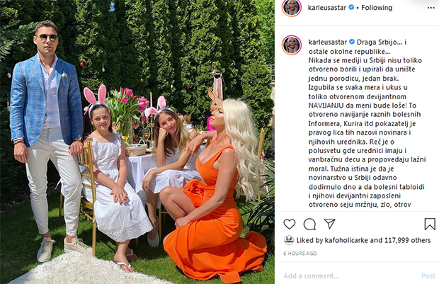Screen dimensions: 439x284
Task: Click the small liker avatar next to Liked by
Action: (x=289, y=240)
